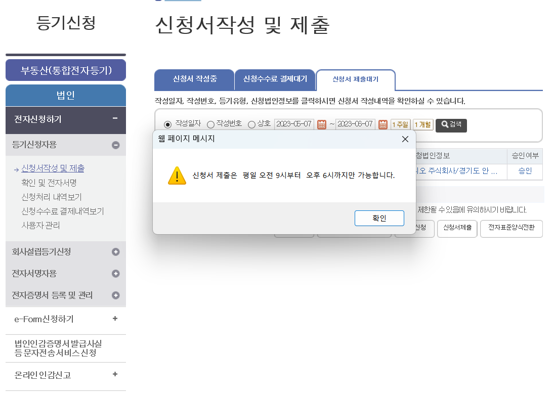Switch to the 신청수수료 결제대기 tab
Image resolution: width=554 pixels, height=395 pixels.
[275, 80]
